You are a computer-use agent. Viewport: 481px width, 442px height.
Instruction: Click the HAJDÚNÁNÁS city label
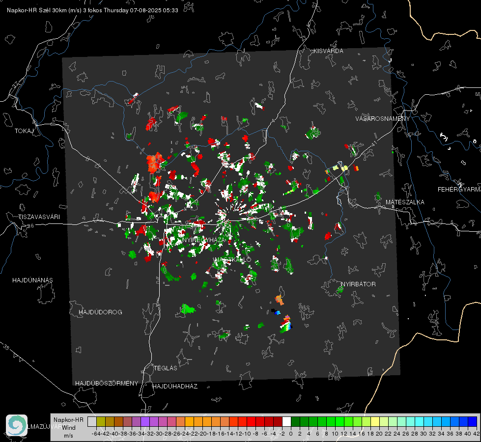click(x=32, y=280)
